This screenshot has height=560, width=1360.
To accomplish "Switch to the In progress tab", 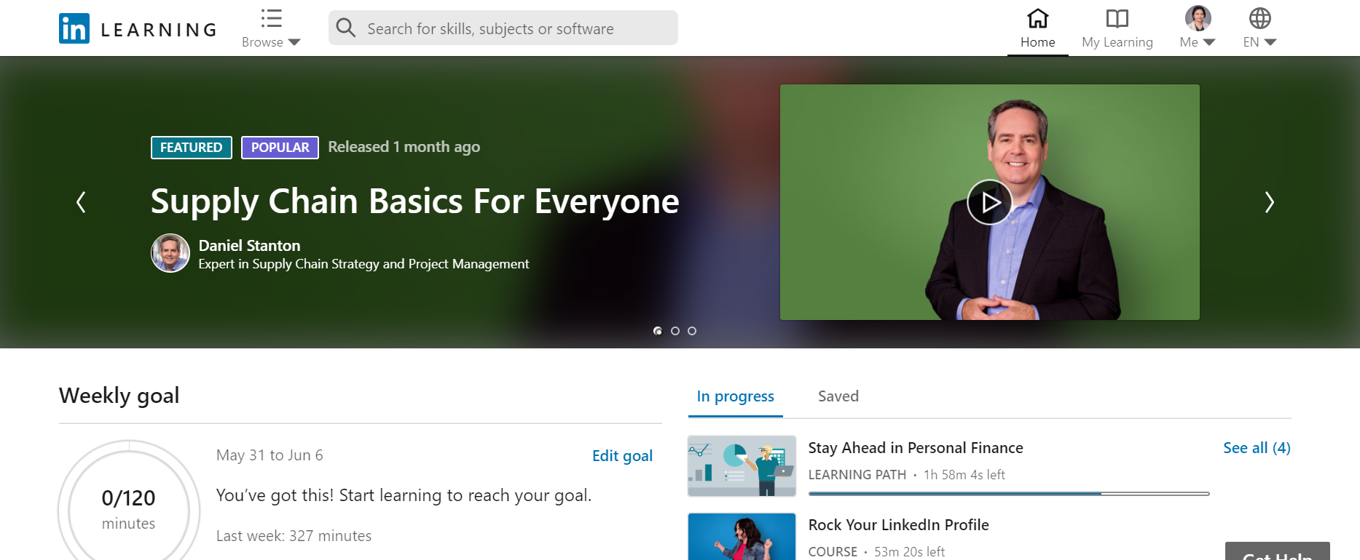I will (x=735, y=397).
